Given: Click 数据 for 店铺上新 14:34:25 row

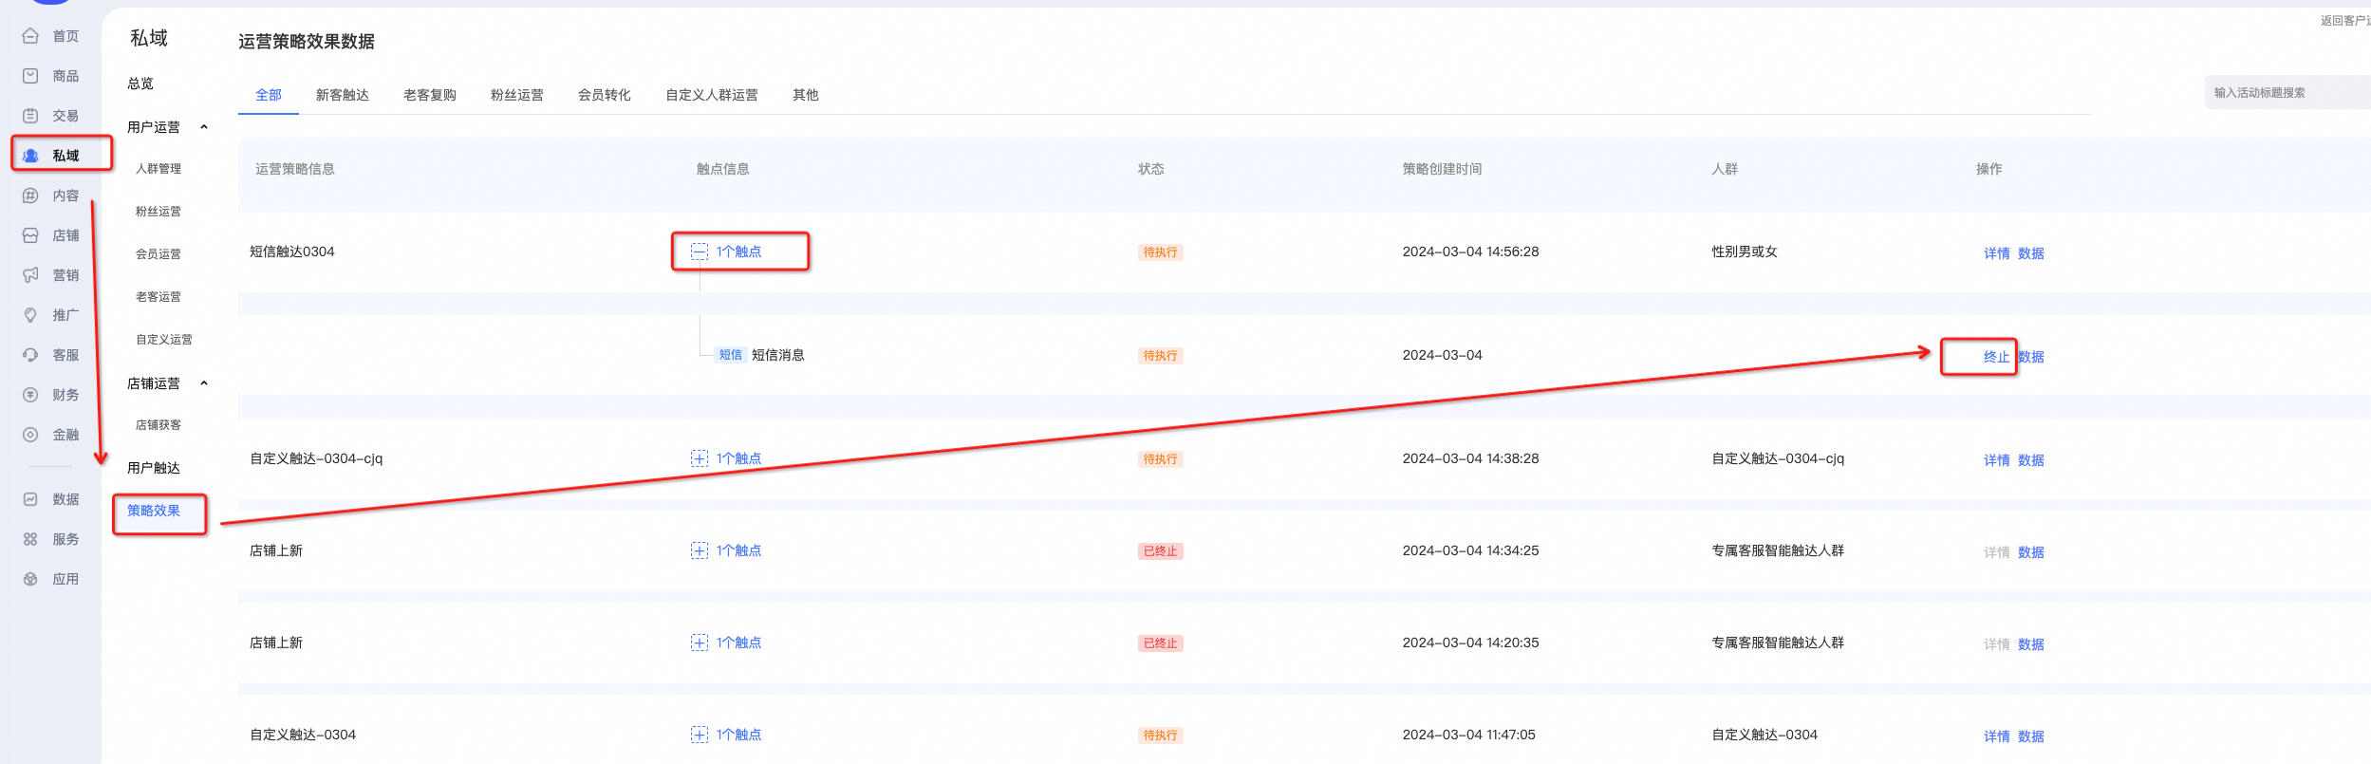Looking at the screenshot, I should [x=2031, y=552].
